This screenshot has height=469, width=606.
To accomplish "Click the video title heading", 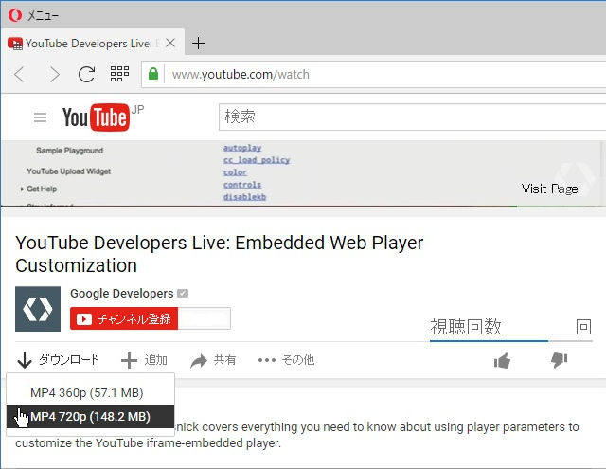I will click(220, 254).
